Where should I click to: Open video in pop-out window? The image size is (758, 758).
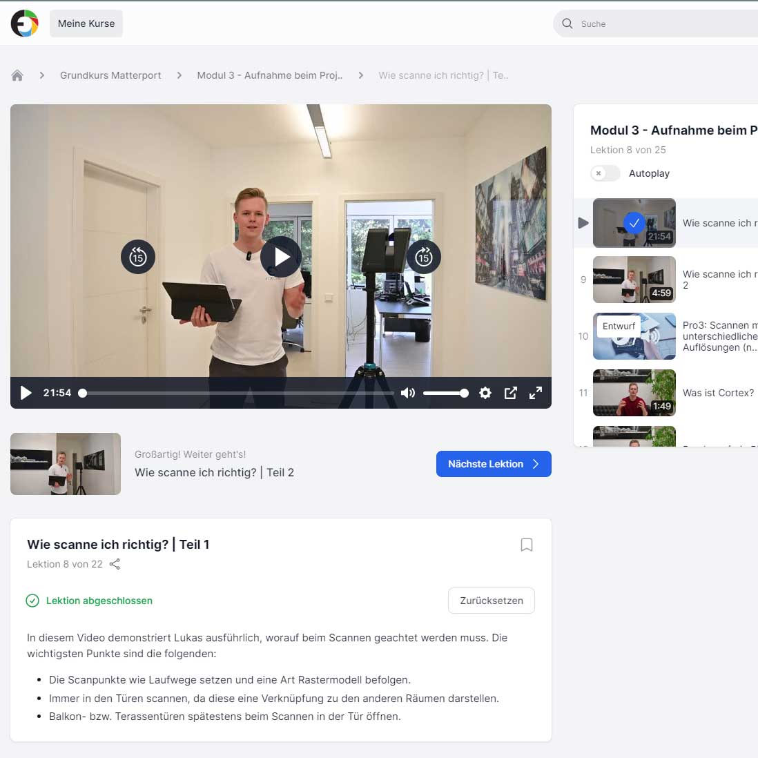click(511, 393)
